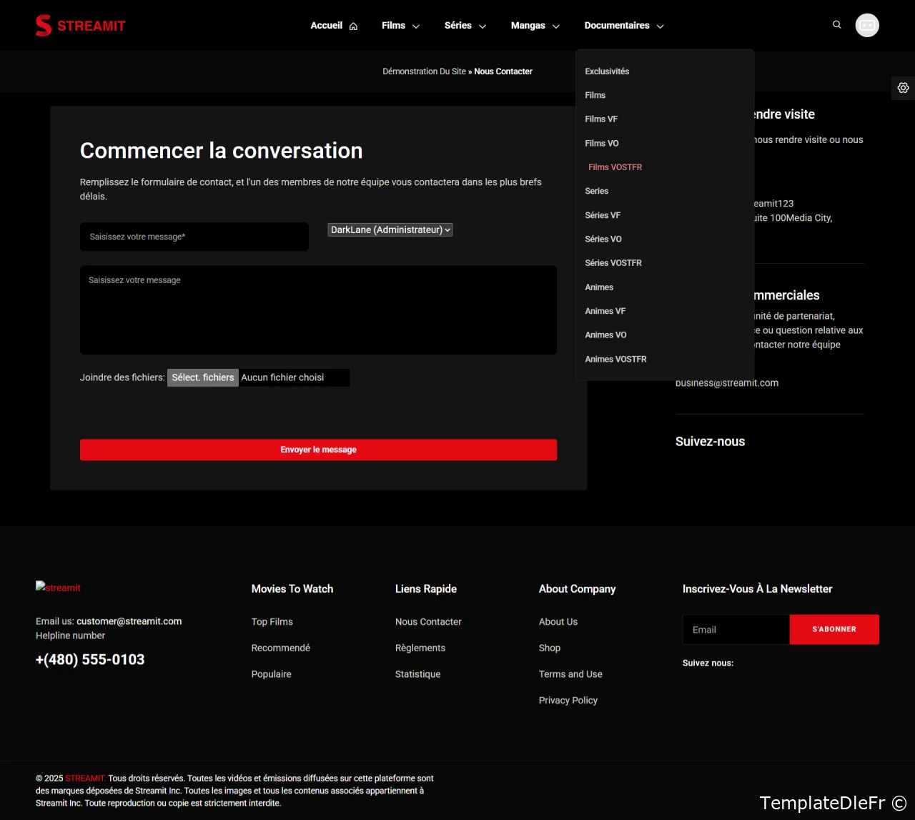This screenshot has height=820, width=915.
Task: Focus the newsletter Email input field
Action: [x=736, y=630]
